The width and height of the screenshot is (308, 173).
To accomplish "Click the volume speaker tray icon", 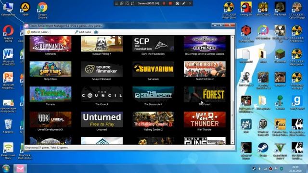I will [260, 169].
